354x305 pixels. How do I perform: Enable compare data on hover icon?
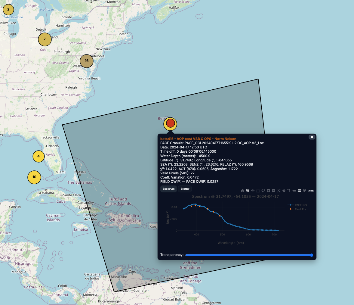tap(299, 191)
